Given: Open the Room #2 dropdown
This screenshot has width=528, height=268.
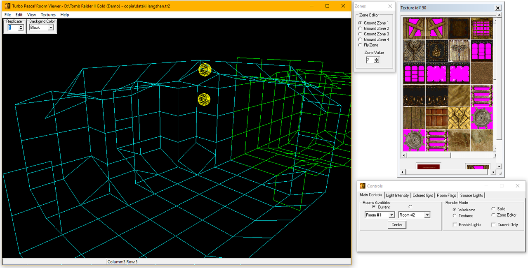Looking at the screenshot, I should click(427, 215).
